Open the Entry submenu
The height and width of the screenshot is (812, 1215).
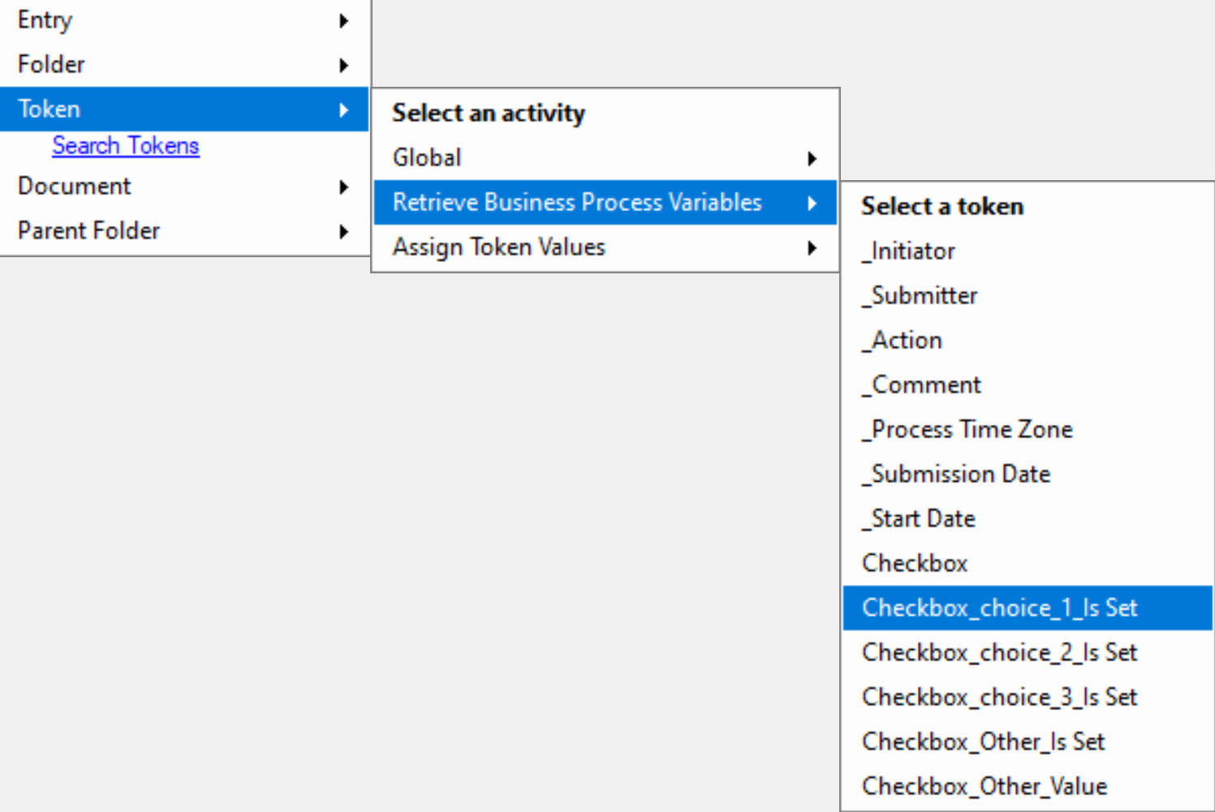(x=184, y=20)
